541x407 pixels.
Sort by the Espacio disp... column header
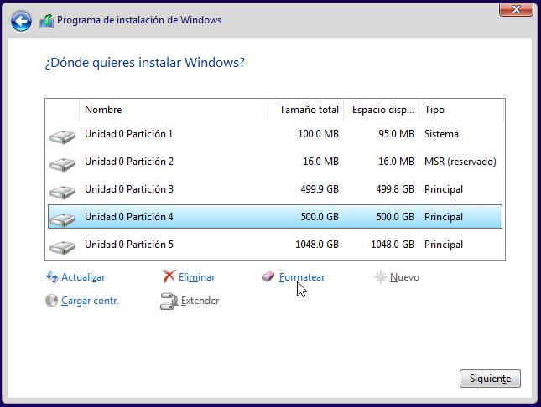[382, 110]
